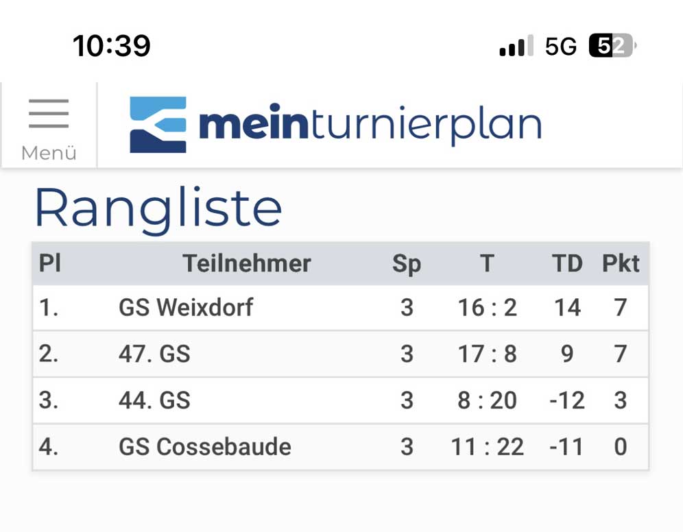Click the TD column header

click(567, 263)
